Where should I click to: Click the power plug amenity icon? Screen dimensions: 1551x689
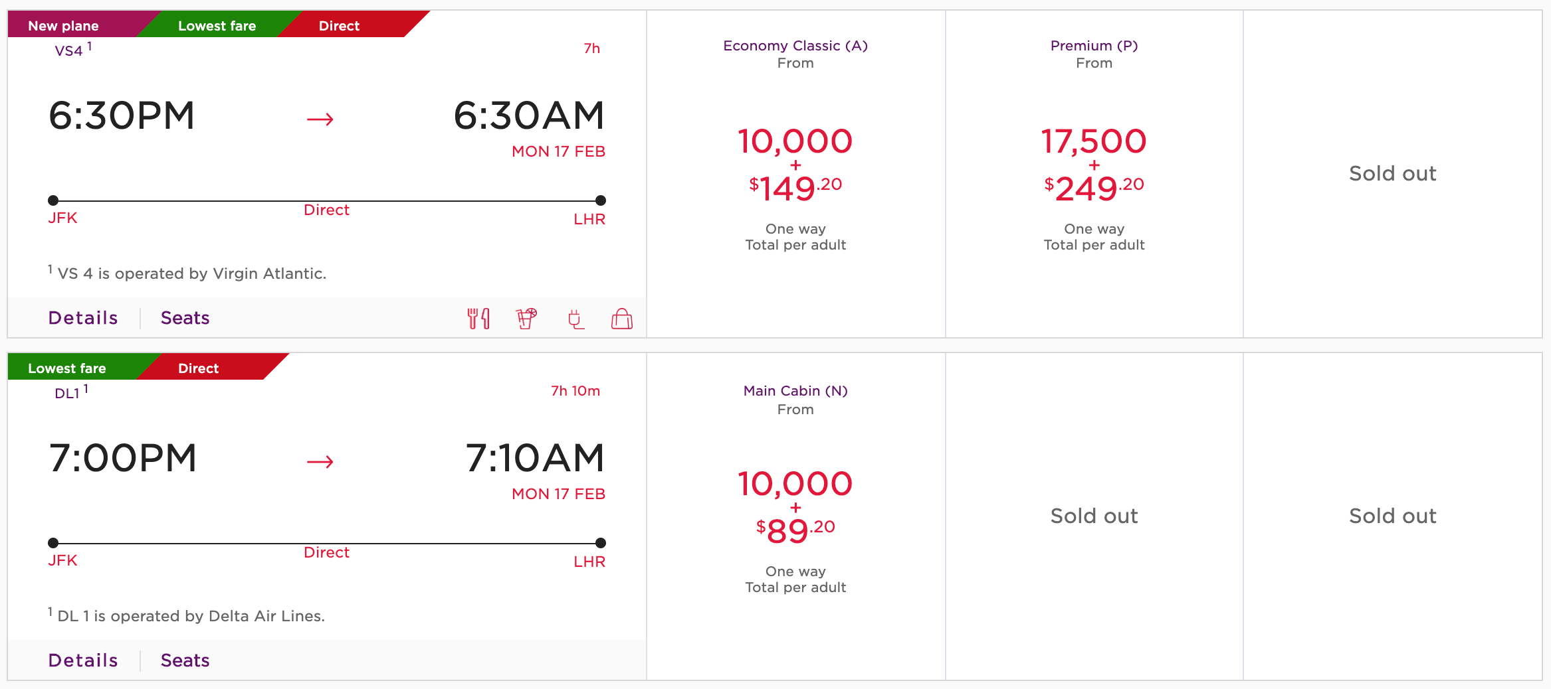click(575, 319)
